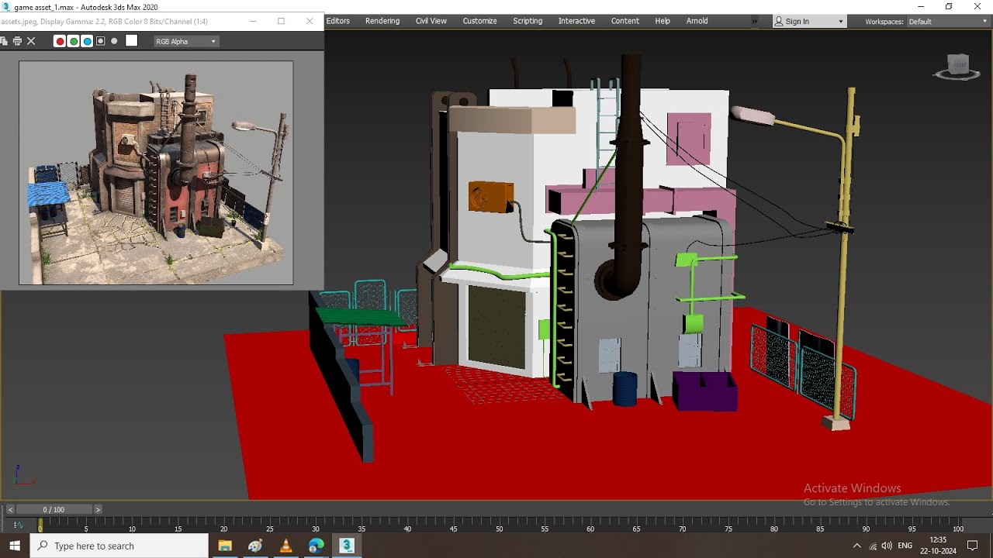The image size is (993, 558).
Task: Clone the rendered frame window
Action: pyautogui.click(x=5, y=41)
